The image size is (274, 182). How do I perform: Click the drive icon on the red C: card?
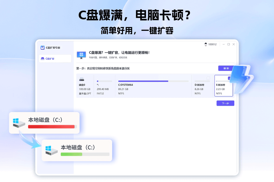coord(19,123)
